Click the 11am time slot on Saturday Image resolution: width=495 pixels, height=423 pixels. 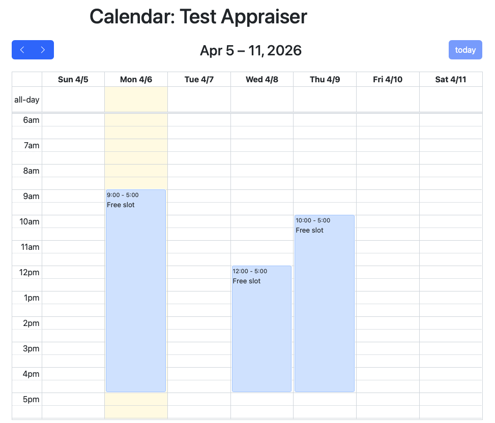[451, 247]
